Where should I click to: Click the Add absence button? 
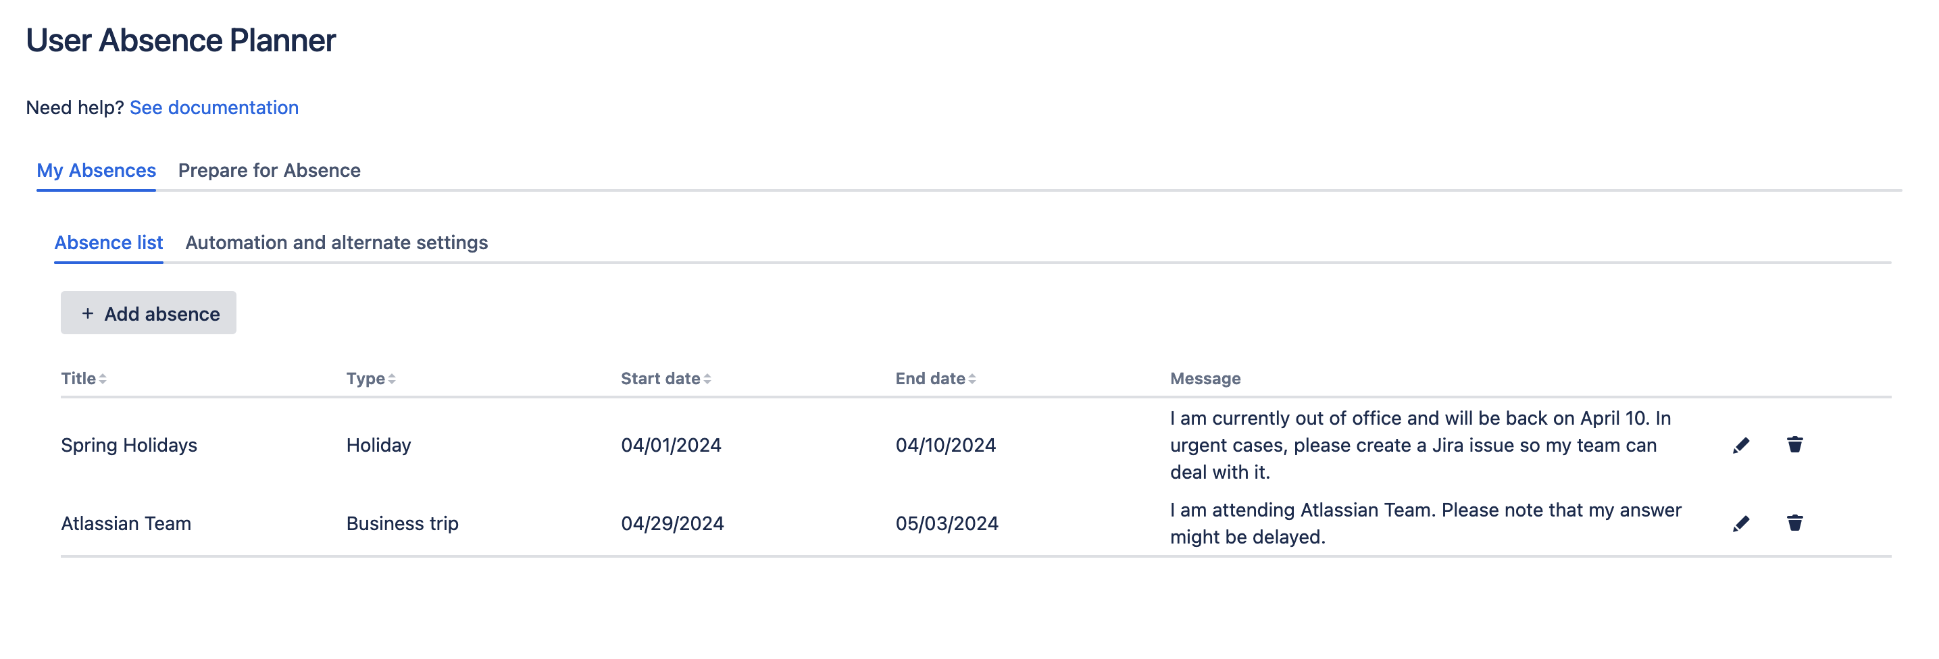pos(148,313)
